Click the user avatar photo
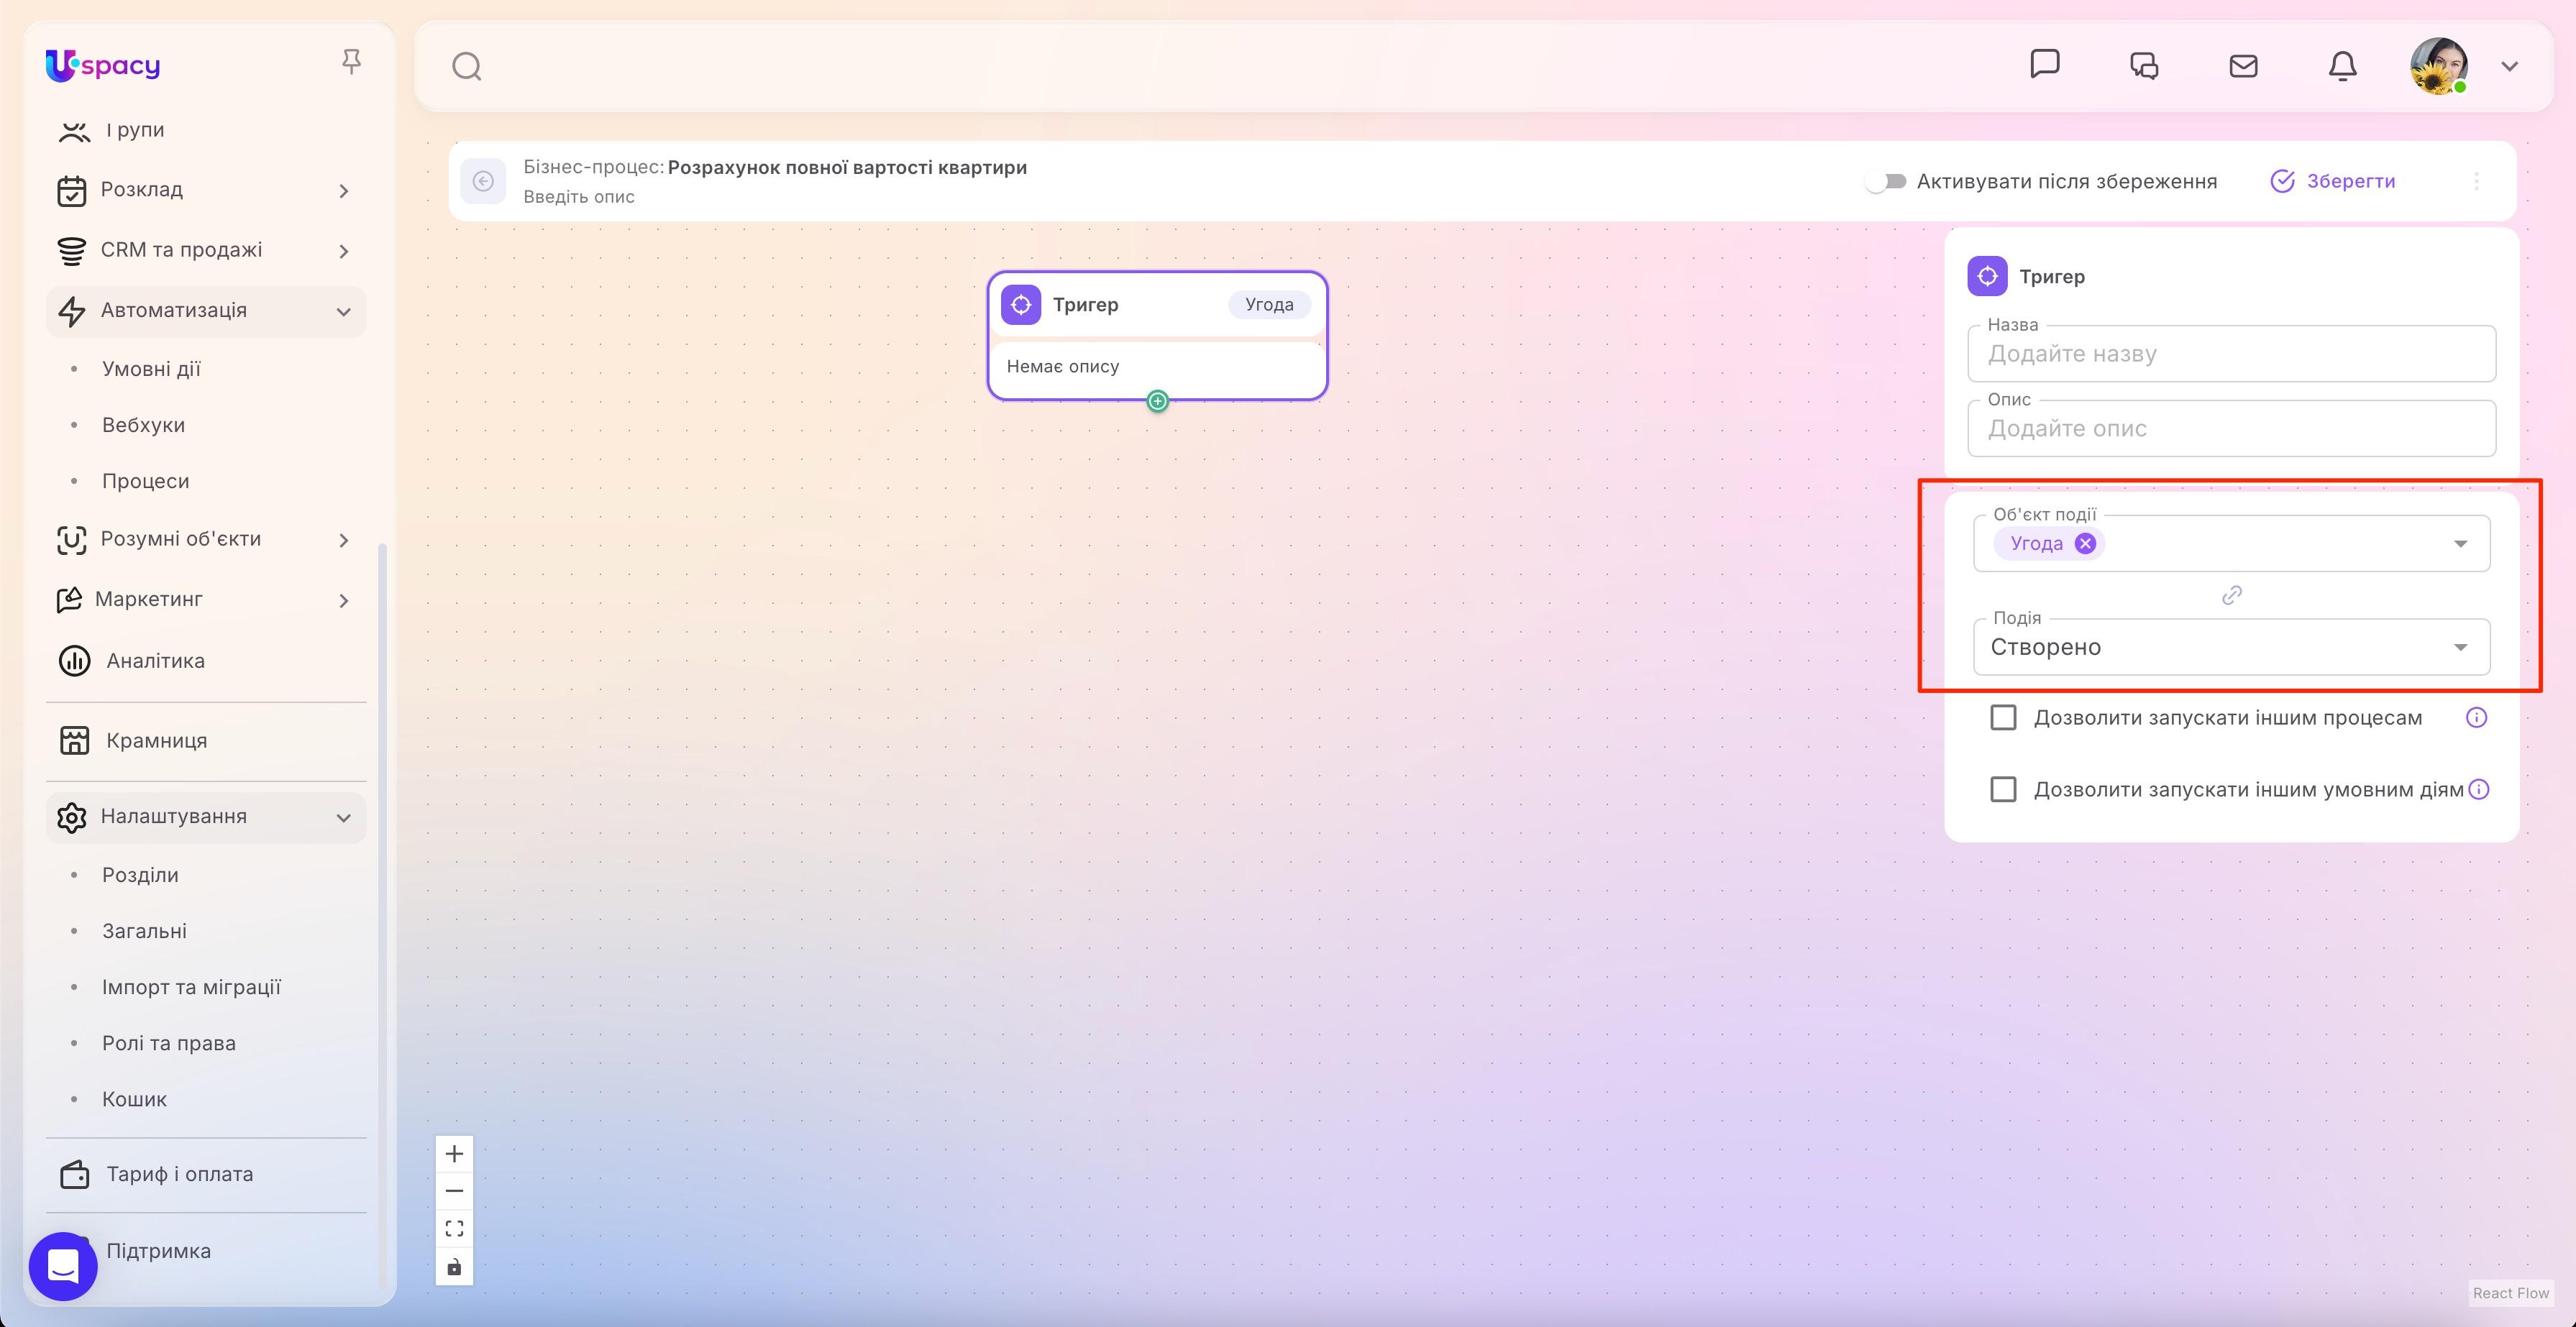 click(x=2439, y=66)
